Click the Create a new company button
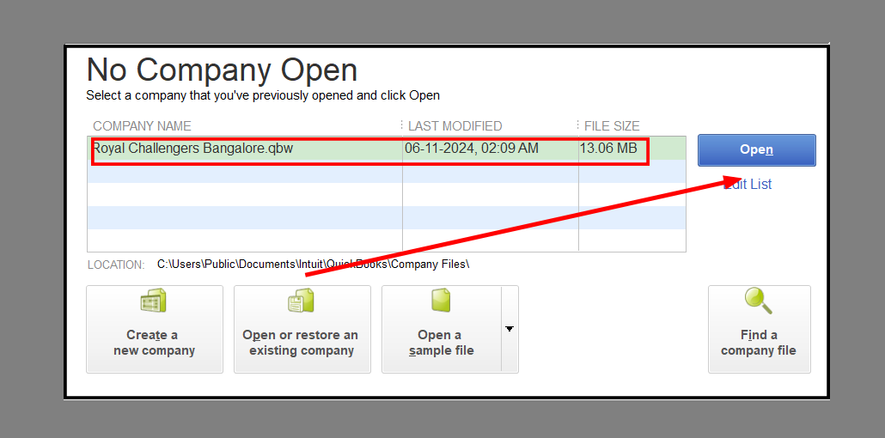The height and width of the screenshot is (438, 885). (154, 329)
